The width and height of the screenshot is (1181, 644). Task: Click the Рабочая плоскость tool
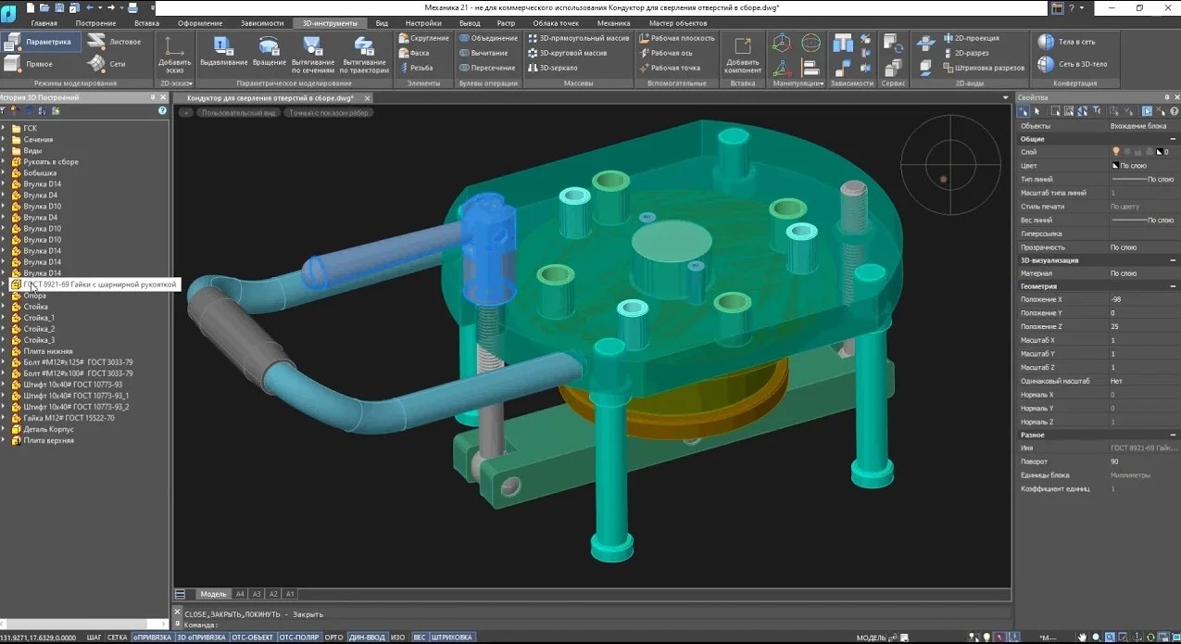676,39
